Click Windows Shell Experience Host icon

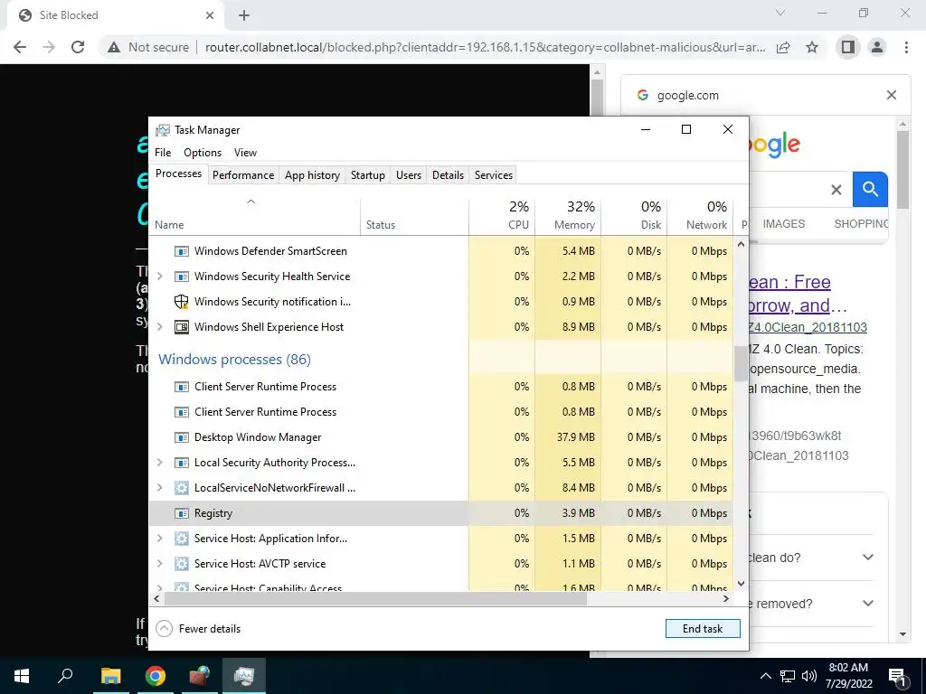(181, 327)
